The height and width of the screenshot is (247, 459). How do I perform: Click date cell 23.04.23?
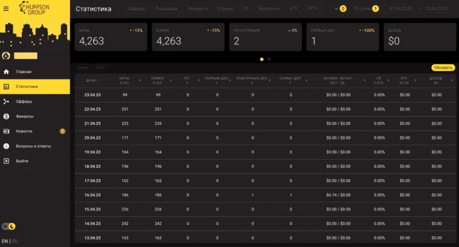click(x=92, y=95)
